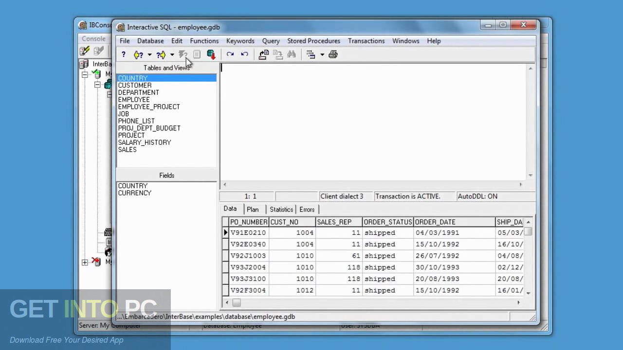623x350 pixels.
Task: Click the cell V92J1003 in the data grid
Action: click(x=249, y=256)
